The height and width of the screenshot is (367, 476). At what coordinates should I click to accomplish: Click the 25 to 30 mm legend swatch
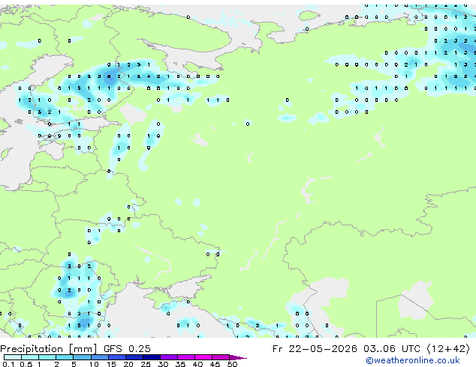[x=152, y=357]
